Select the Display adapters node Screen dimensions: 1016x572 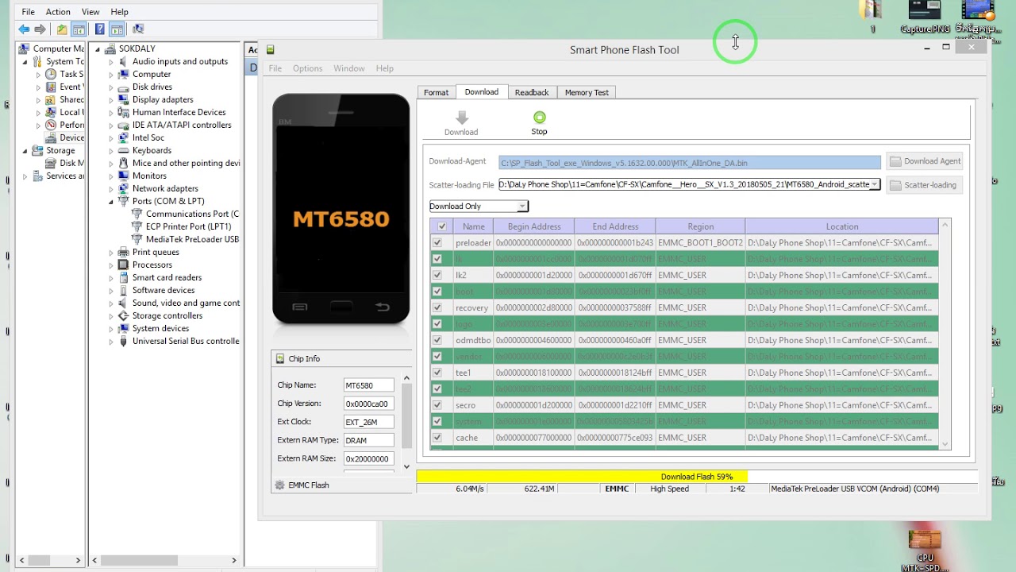click(163, 99)
